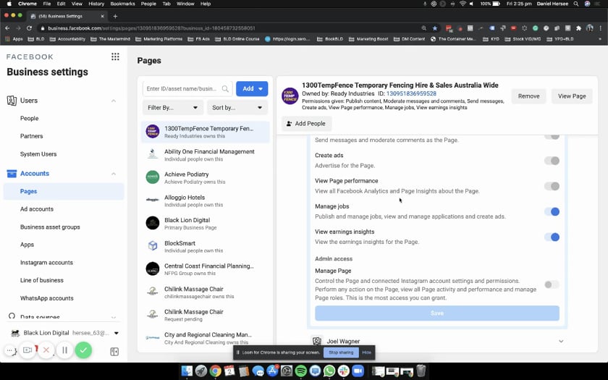
Task: Open a new Chrome tab
Action: (x=115, y=16)
